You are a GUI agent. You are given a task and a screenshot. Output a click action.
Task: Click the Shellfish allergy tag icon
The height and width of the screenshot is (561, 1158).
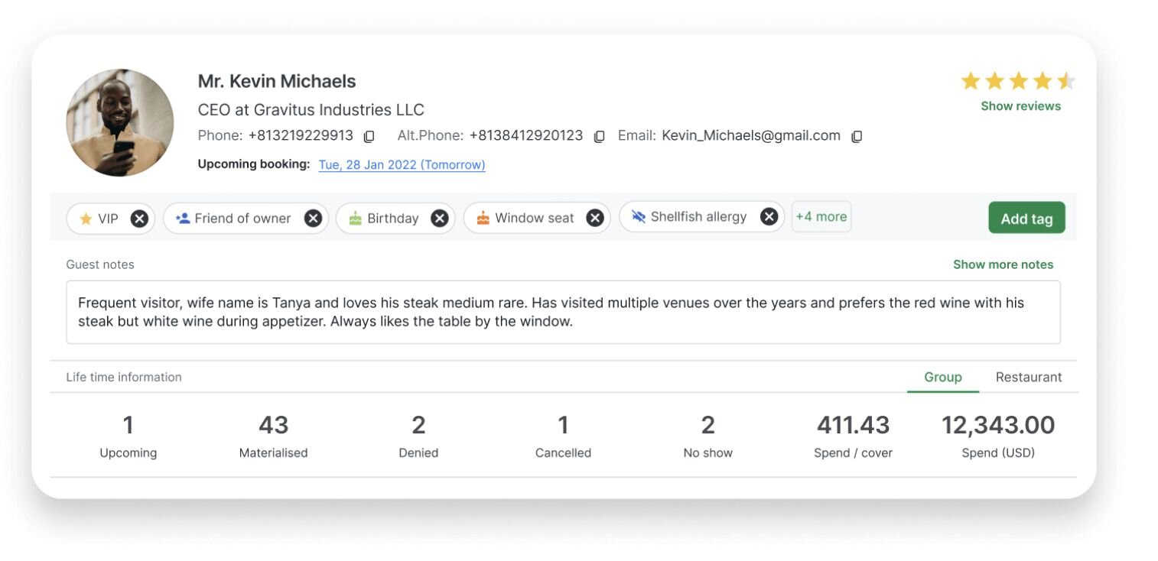coord(639,217)
